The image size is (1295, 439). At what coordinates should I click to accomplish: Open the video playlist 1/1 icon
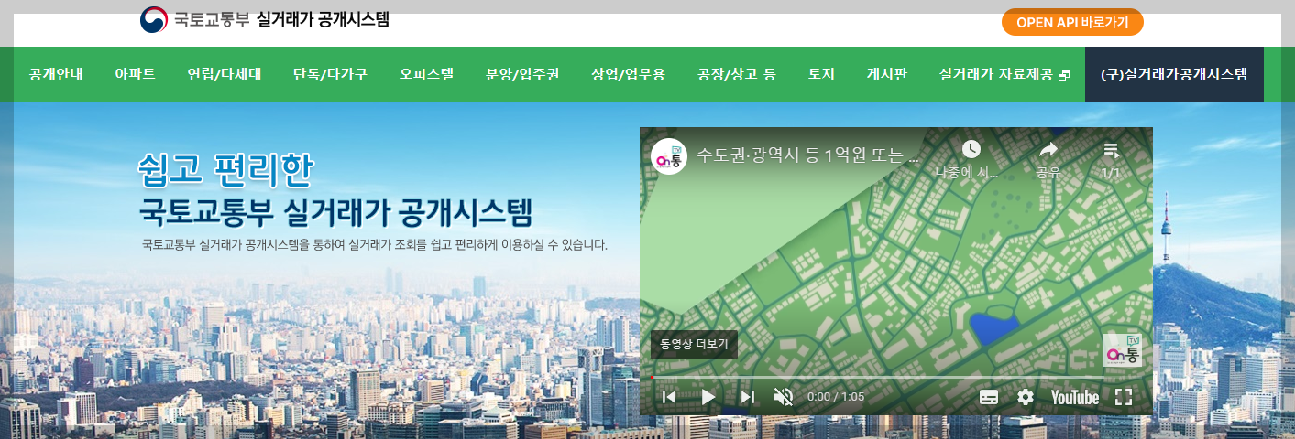tap(1111, 149)
